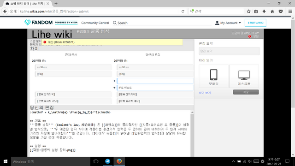Image resolution: width=295 pixels, height=166 pixels.
Task: Open the Pocket icon in toolbar
Action: 281,11
